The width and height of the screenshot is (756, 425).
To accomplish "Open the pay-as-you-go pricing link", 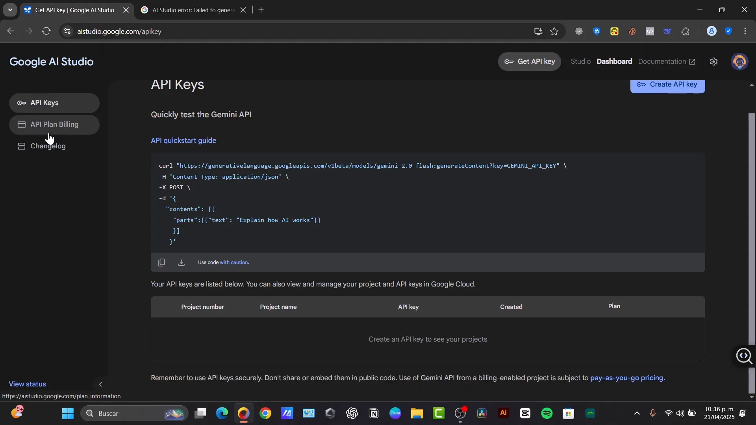I will [x=627, y=378].
